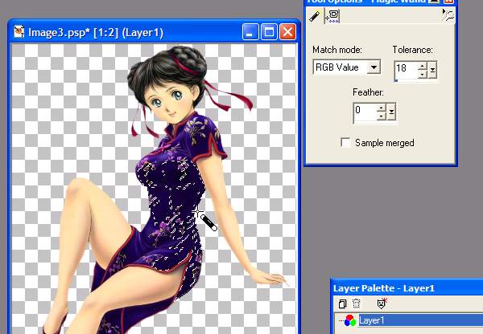Screen dimensions: 483x334
Task: Increase Tolerance with the up spinner
Action: [423, 66]
